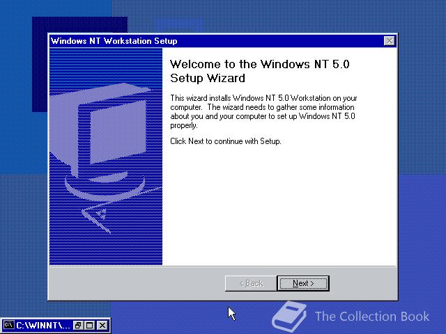Click the C:\WINNT\... minimized title text
This screenshot has width=446, height=334.
(x=43, y=325)
